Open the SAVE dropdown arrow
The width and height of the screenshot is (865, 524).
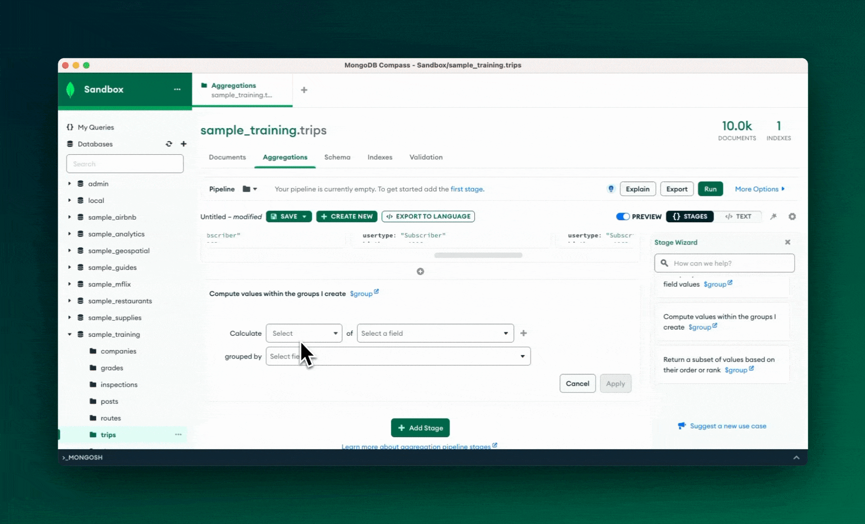305,216
